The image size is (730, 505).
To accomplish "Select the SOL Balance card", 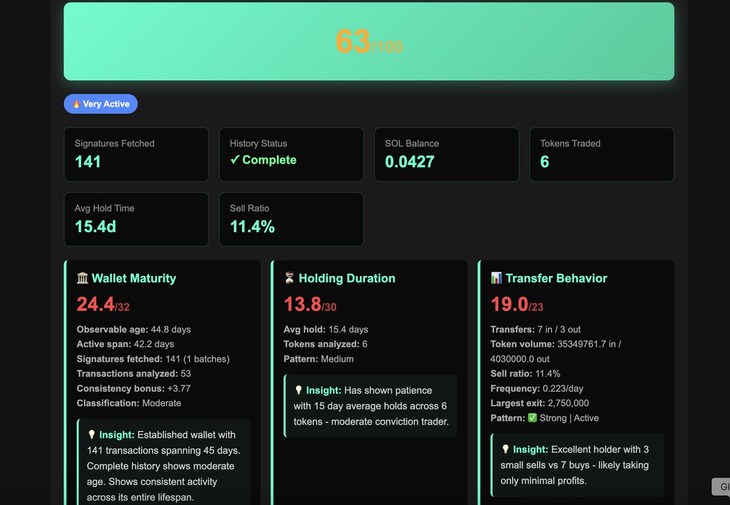I will [447, 155].
